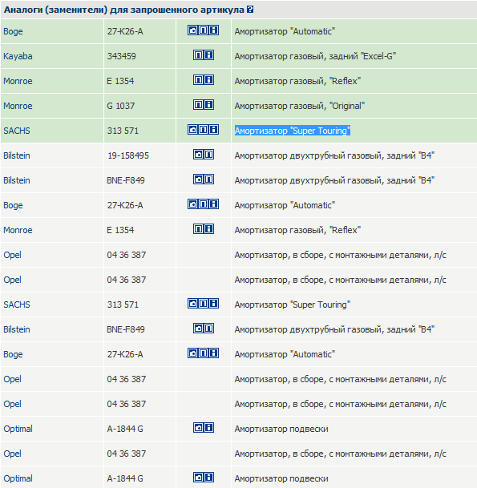This screenshot has width=477, height=488.
Task: Open the Boge link in the green row
Action: pyautogui.click(x=13, y=32)
